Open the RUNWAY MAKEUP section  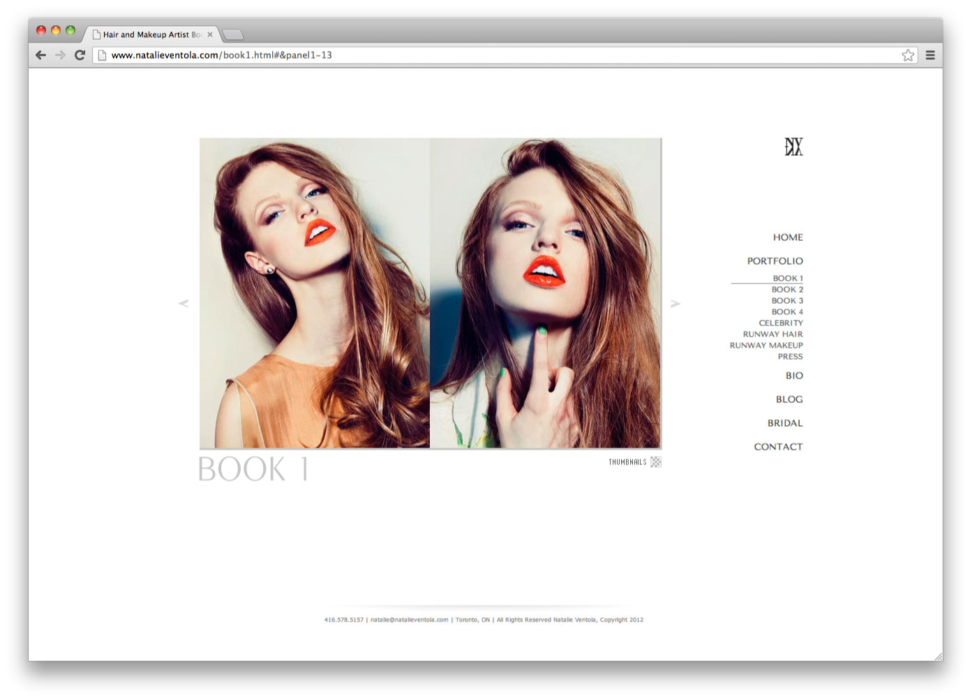(766, 345)
